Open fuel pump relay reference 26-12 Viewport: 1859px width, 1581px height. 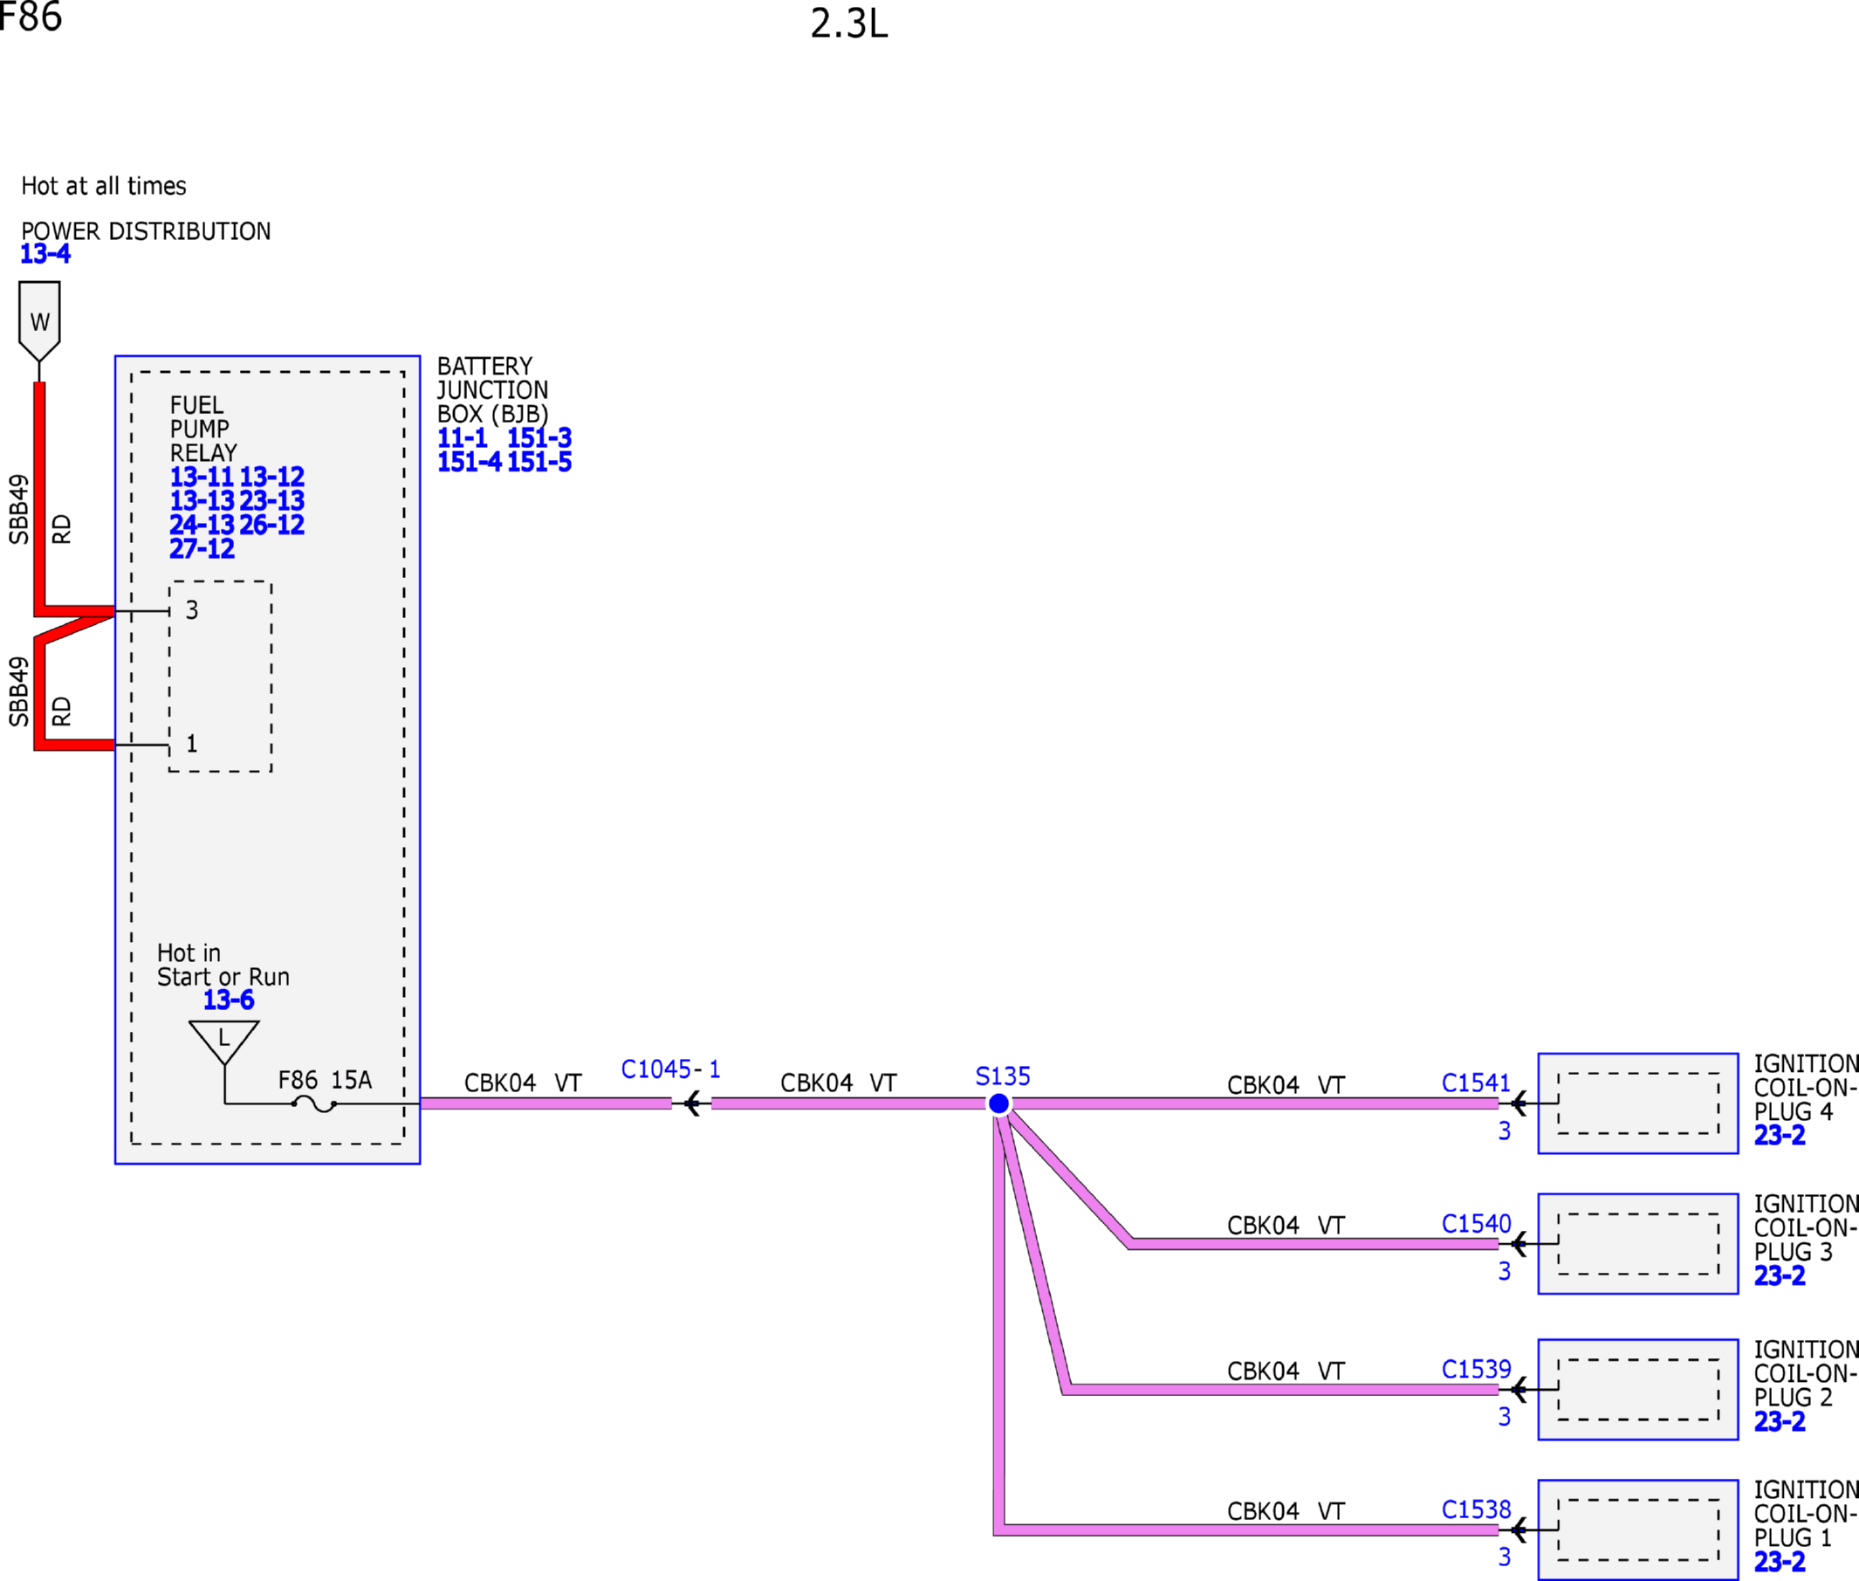[272, 526]
